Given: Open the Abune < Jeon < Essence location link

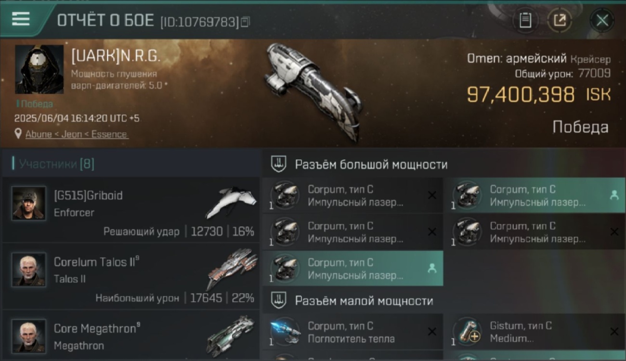Looking at the screenshot, I should click(x=77, y=134).
